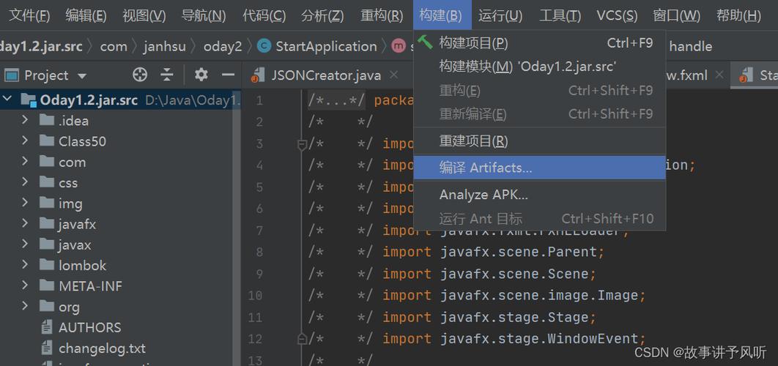The image size is (778, 366).
Task: Click the Collapse All icon in Project panel
Action: click(x=167, y=75)
